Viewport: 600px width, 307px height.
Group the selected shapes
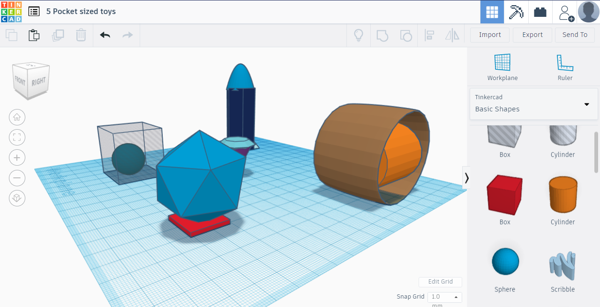(x=382, y=35)
